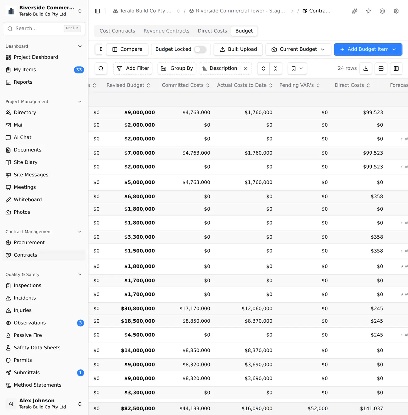Open Passive Fire section

(x=44, y=335)
